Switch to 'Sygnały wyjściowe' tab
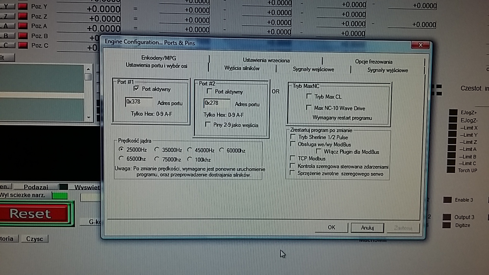Image resolution: width=489 pixels, height=275 pixels. tap(387, 70)
